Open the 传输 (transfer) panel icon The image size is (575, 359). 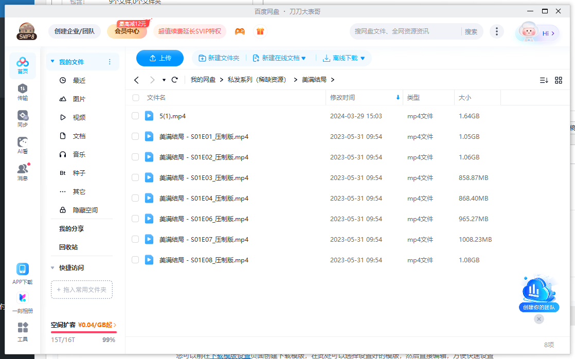pyautogui.click(x=22, y=92)
